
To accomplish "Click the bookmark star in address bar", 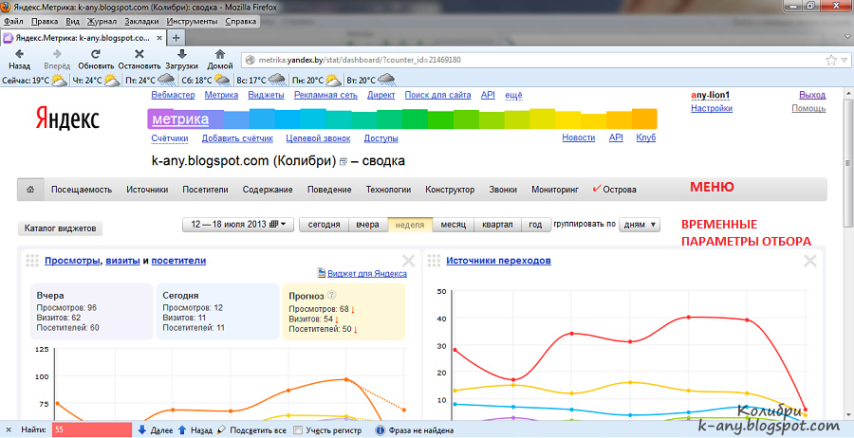I will click(830, 60).
